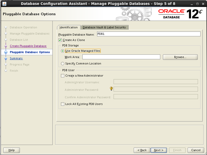Click the Database List step label
This screenshot has height=155, width=207.
pyautogui.click(x=19, y=40)
